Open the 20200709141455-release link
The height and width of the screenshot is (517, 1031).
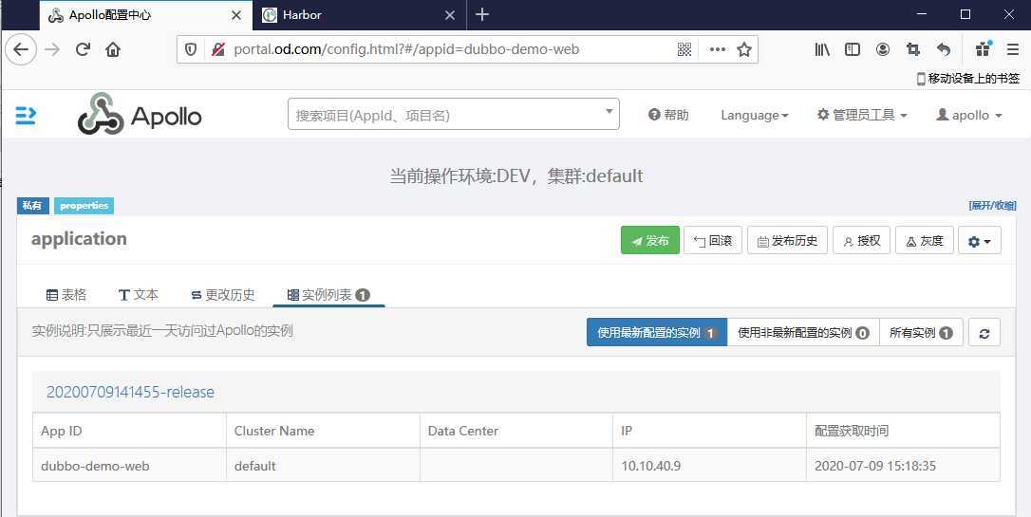(x=130, y=392)
